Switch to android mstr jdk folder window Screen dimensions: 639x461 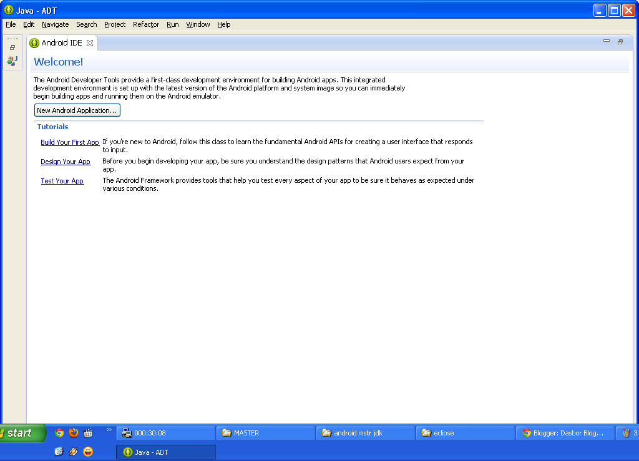[366, 433]
